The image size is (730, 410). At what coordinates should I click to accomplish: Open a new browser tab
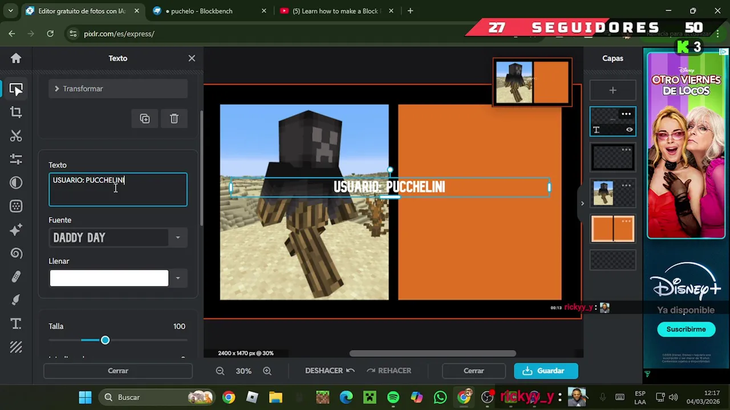[410, 11]
